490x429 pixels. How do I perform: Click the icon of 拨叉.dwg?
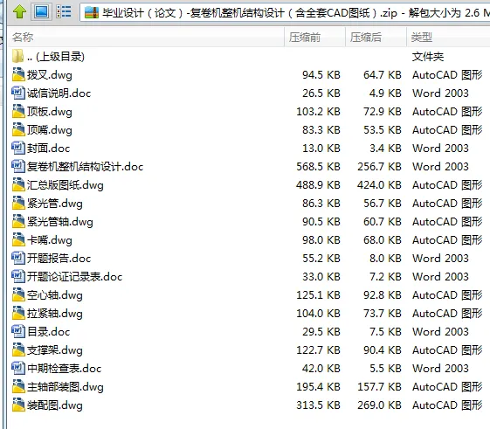(18, 75)
